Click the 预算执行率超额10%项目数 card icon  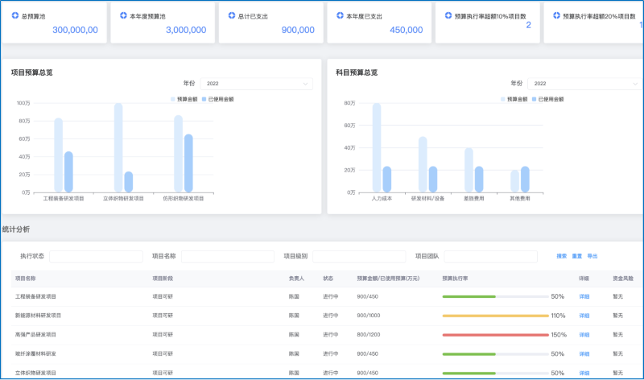click(448, 15)
